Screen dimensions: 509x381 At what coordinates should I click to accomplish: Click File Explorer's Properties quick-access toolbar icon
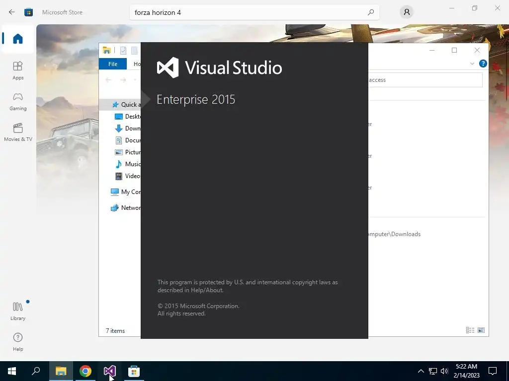(123, 51)
